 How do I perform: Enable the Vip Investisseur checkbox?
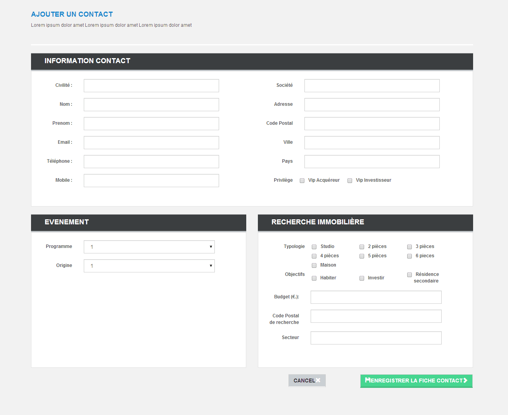(350, 180)
